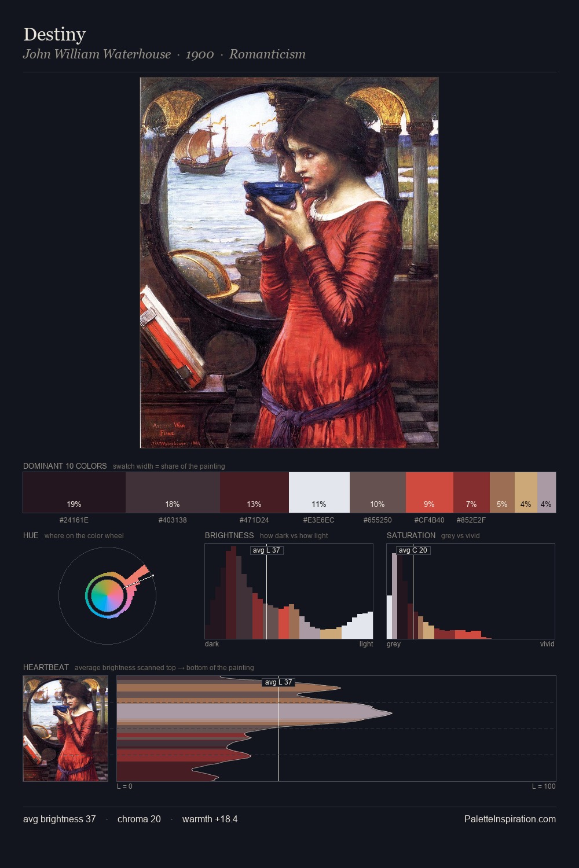
Task: Click the footer "warmth +18.4" stat
Action: [x=210, y=819]
